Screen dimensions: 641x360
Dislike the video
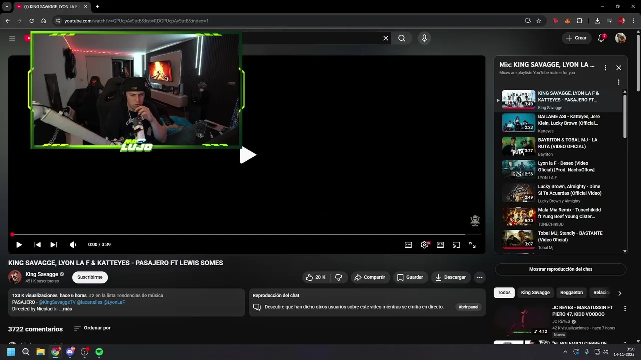[339, 277]
